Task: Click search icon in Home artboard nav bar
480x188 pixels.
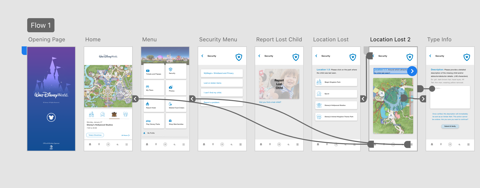Action: pos(117,145)
